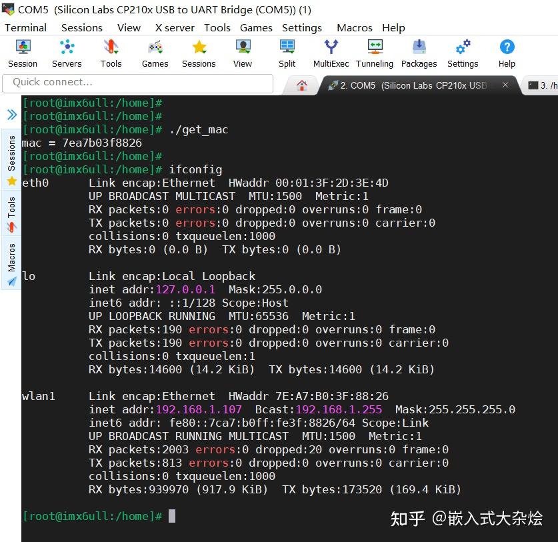Open a new Session from the toolbar
Image resolution: width=558 pixels, height=542 pixels.
[x=22, y=52]
